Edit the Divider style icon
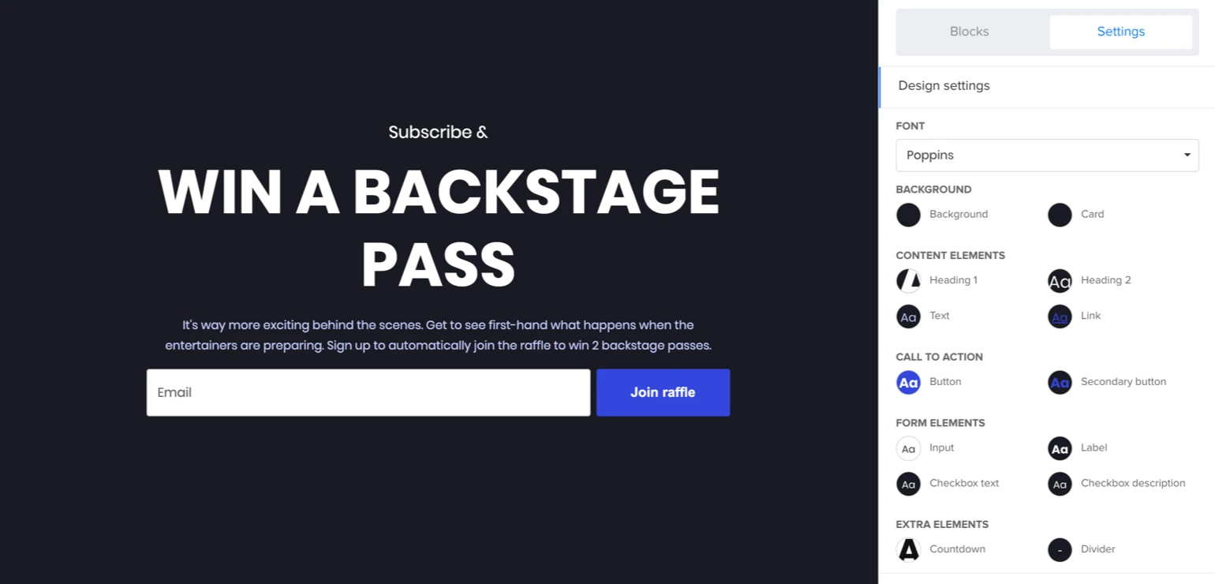This screenshot has height=584, width=1215. pos(1060,549)
